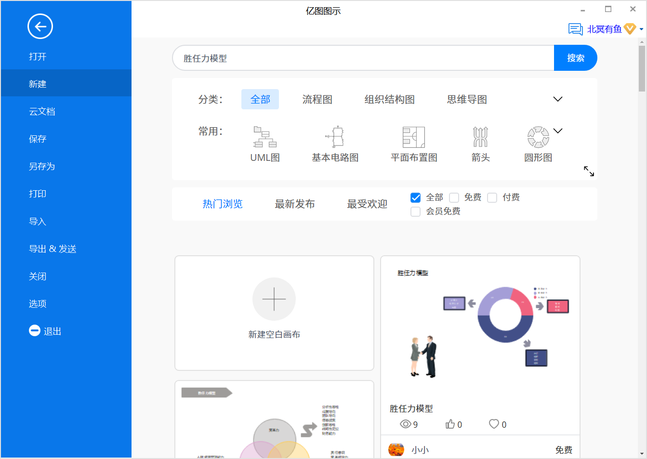Open the user account dropdown arrow

[x=641, y=29]
